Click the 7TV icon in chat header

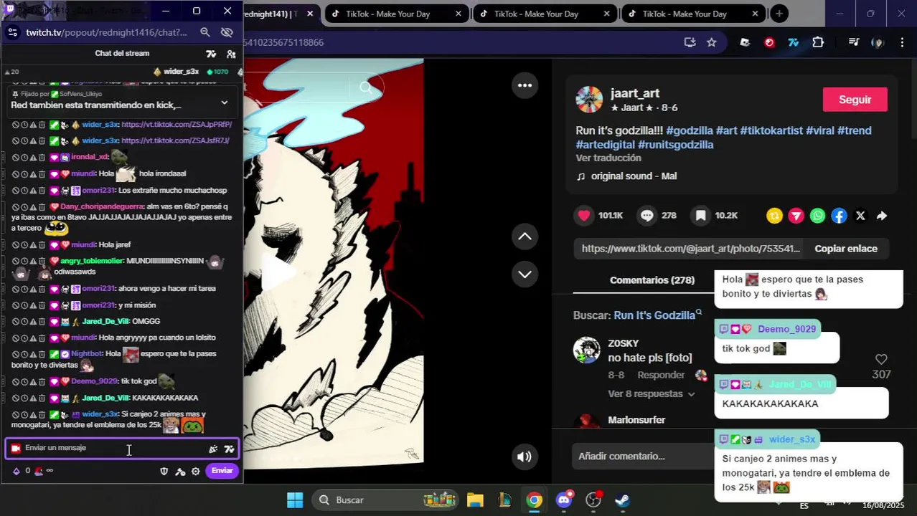coord(211,54)
